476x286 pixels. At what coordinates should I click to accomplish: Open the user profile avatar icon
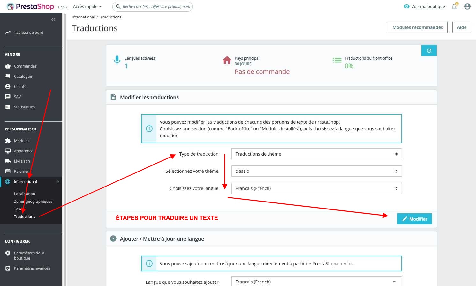point(467,6)
